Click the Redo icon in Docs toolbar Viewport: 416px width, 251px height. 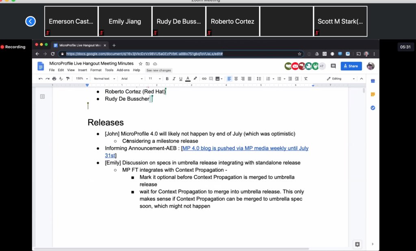click(47, 78)
